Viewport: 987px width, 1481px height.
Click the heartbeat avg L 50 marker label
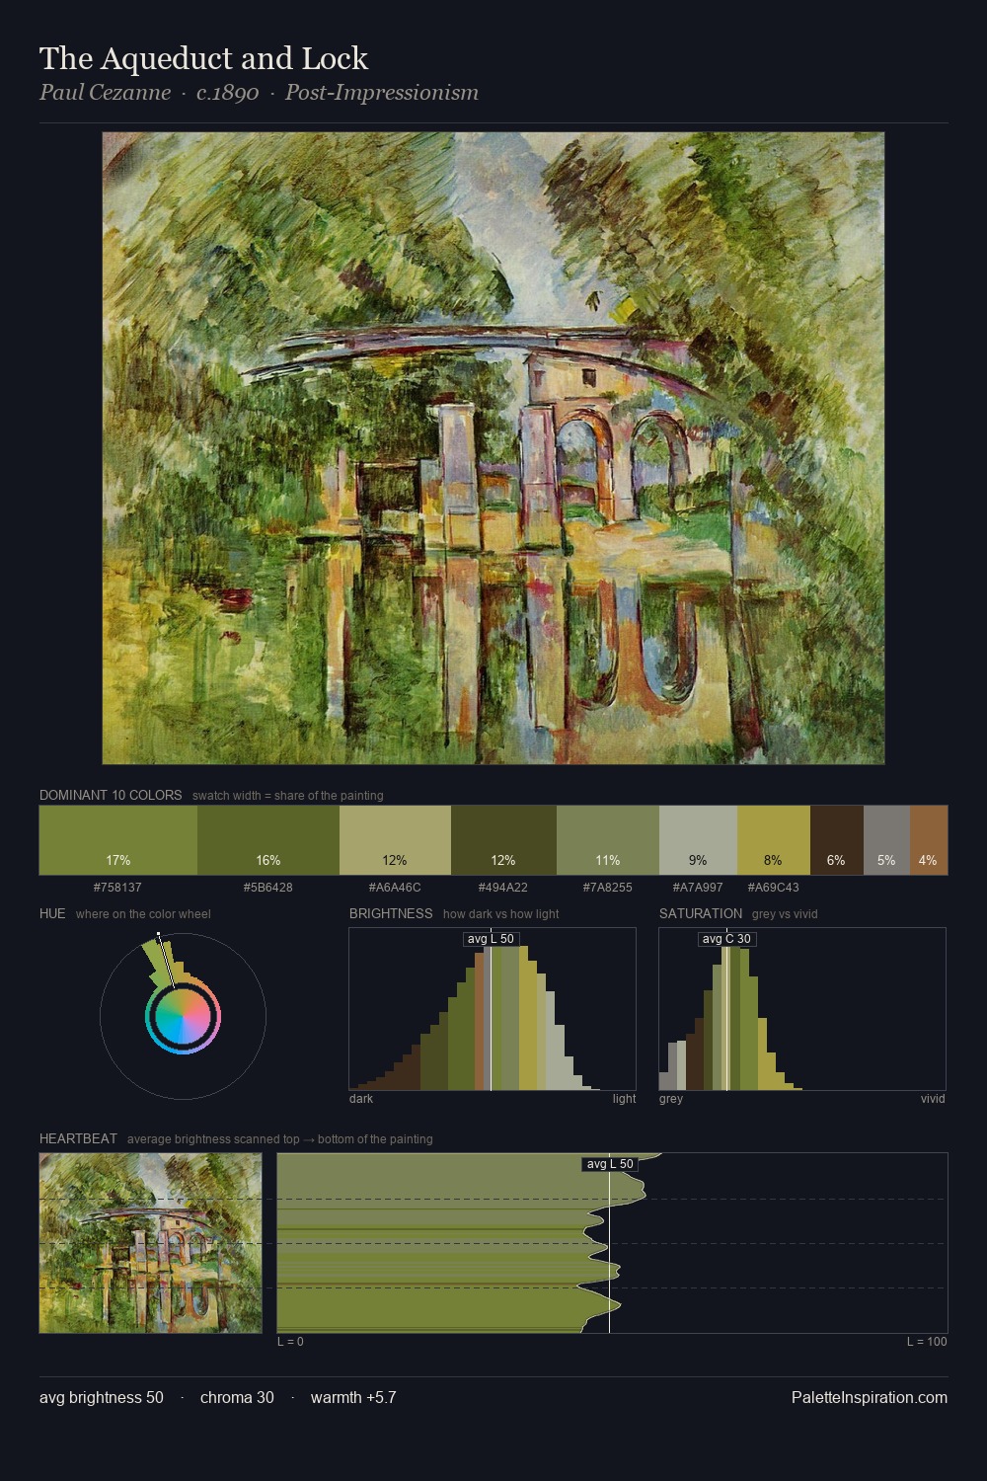(610, 1164)
